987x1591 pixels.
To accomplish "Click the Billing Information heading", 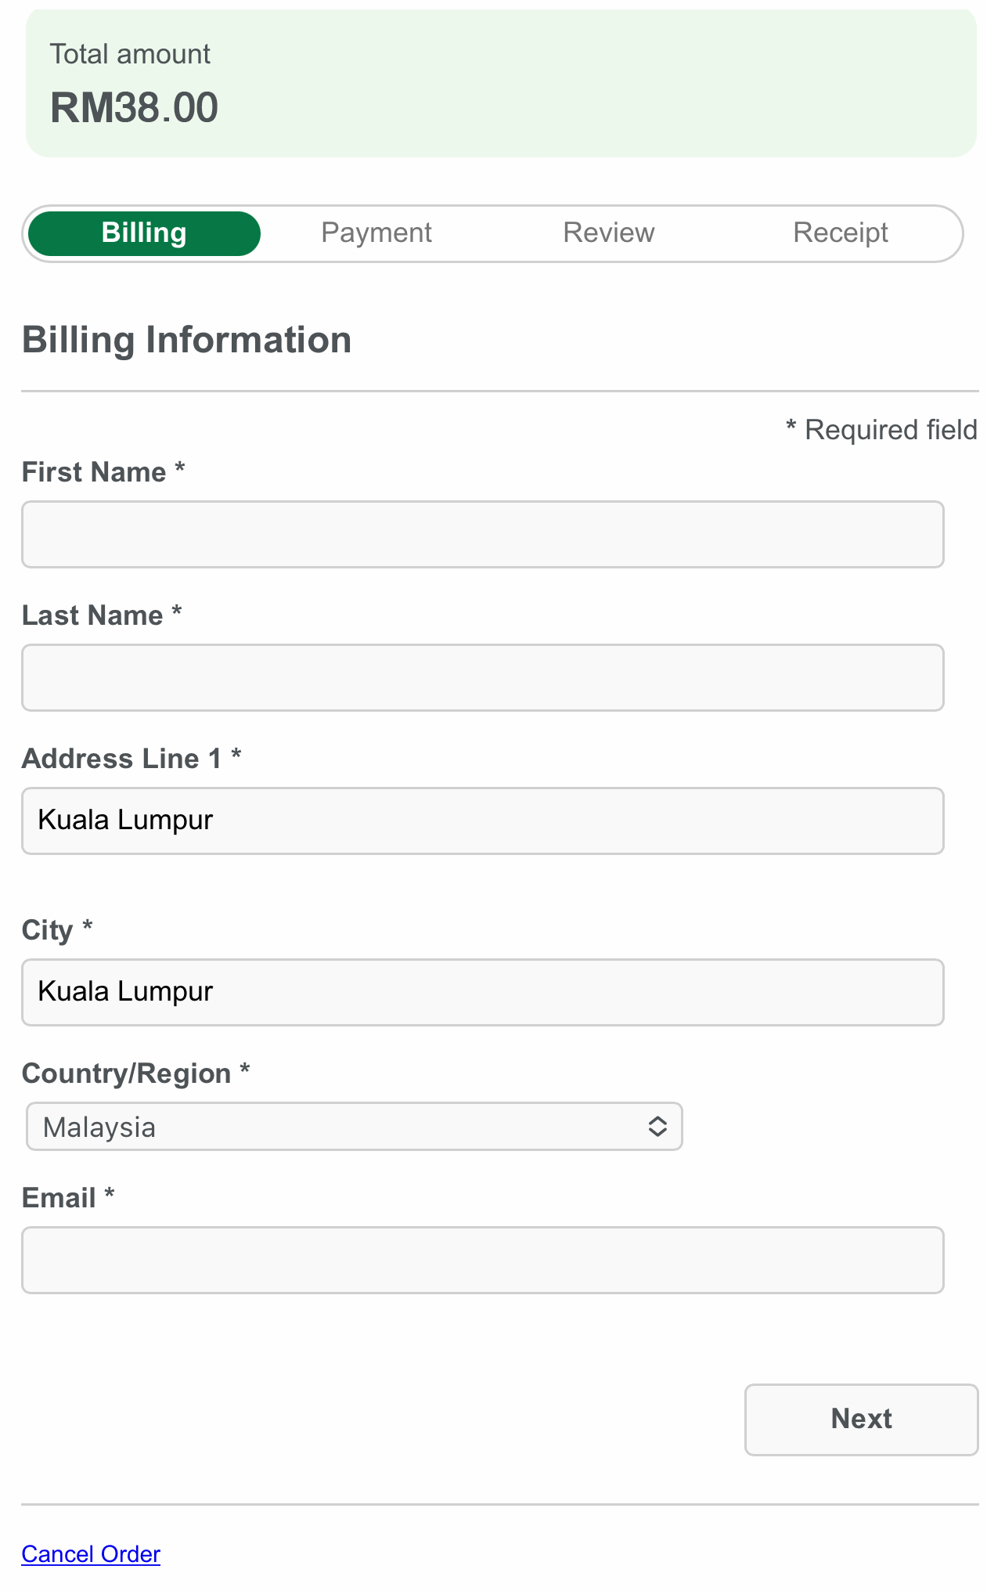I will 186,340.
